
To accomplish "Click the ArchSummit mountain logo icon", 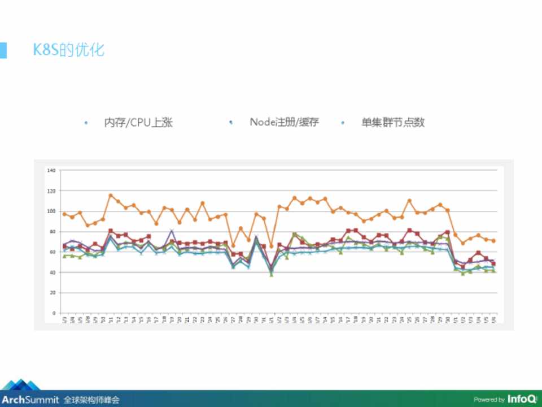I will pos(20,385).
